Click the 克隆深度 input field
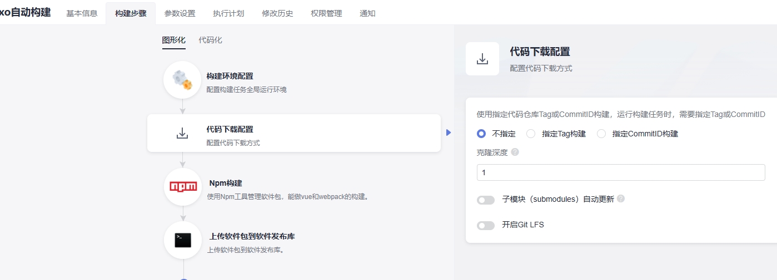 pos(621,172)
